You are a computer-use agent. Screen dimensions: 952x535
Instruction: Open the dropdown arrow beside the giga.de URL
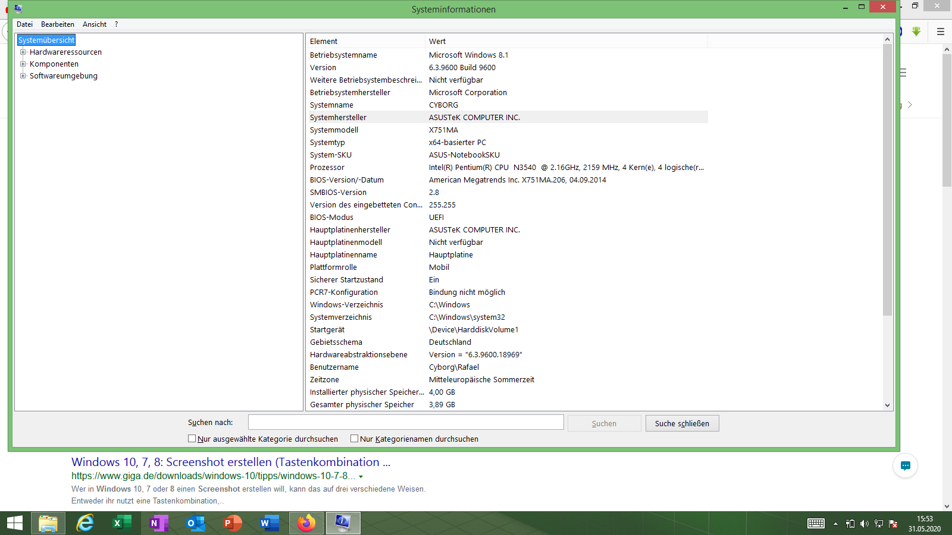tap(361, 477)
